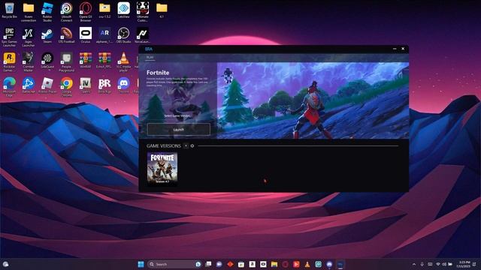The width and height of the screenshot is (481, 270).
Task: Select the Microsoft Edge desktop icon
Action: coord(9,87)
